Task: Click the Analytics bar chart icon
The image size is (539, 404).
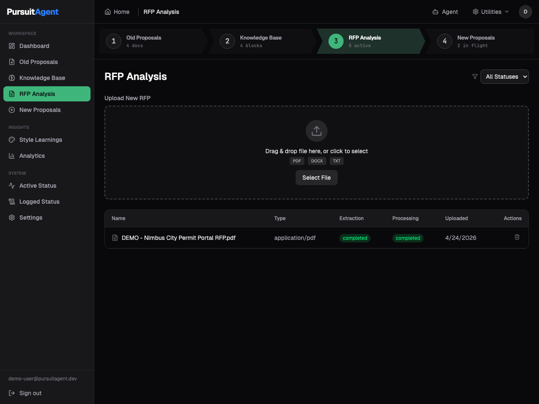Action: tap(12, 156)
